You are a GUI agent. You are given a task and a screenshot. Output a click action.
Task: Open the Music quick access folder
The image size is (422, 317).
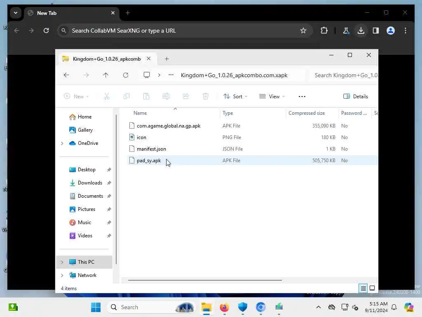coord(84,222)
